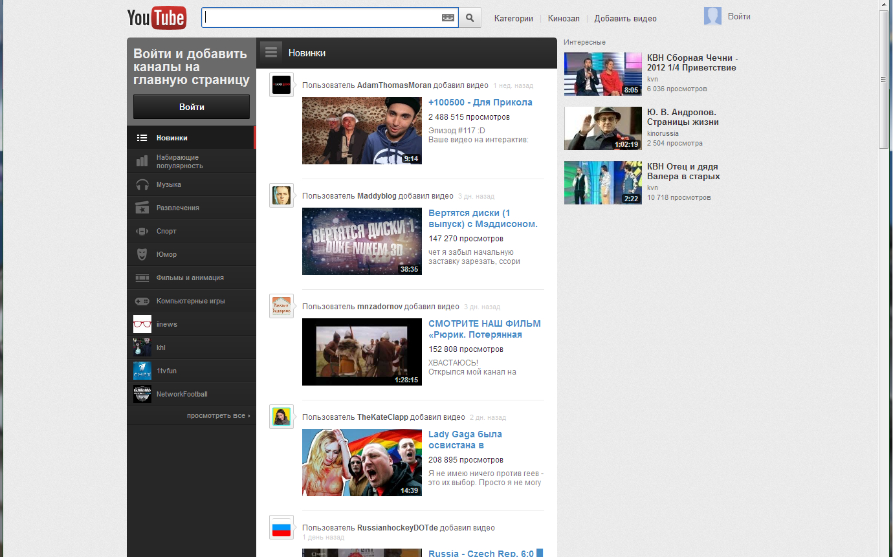Click the black Войти button in sidebar
The image size is (893, 557).
tap(192, 107)
